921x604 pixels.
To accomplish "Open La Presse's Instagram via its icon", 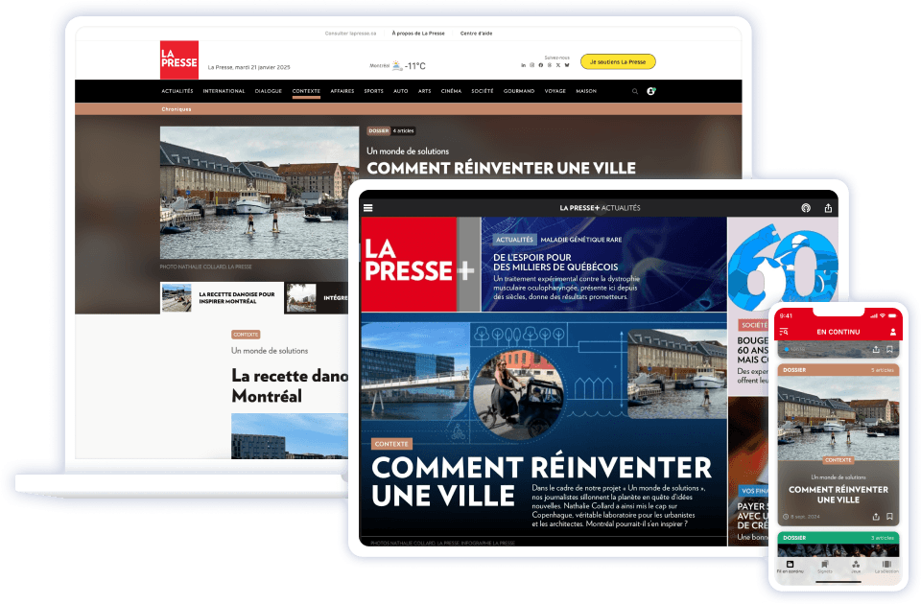I will pos(531,64).
